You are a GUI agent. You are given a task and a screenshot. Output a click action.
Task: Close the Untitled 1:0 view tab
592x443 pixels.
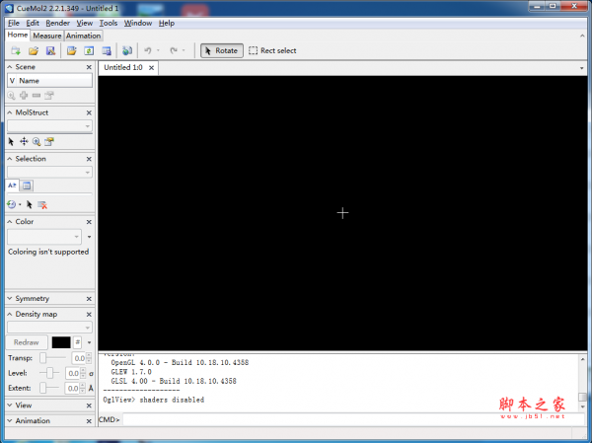[x=156, y=68]
